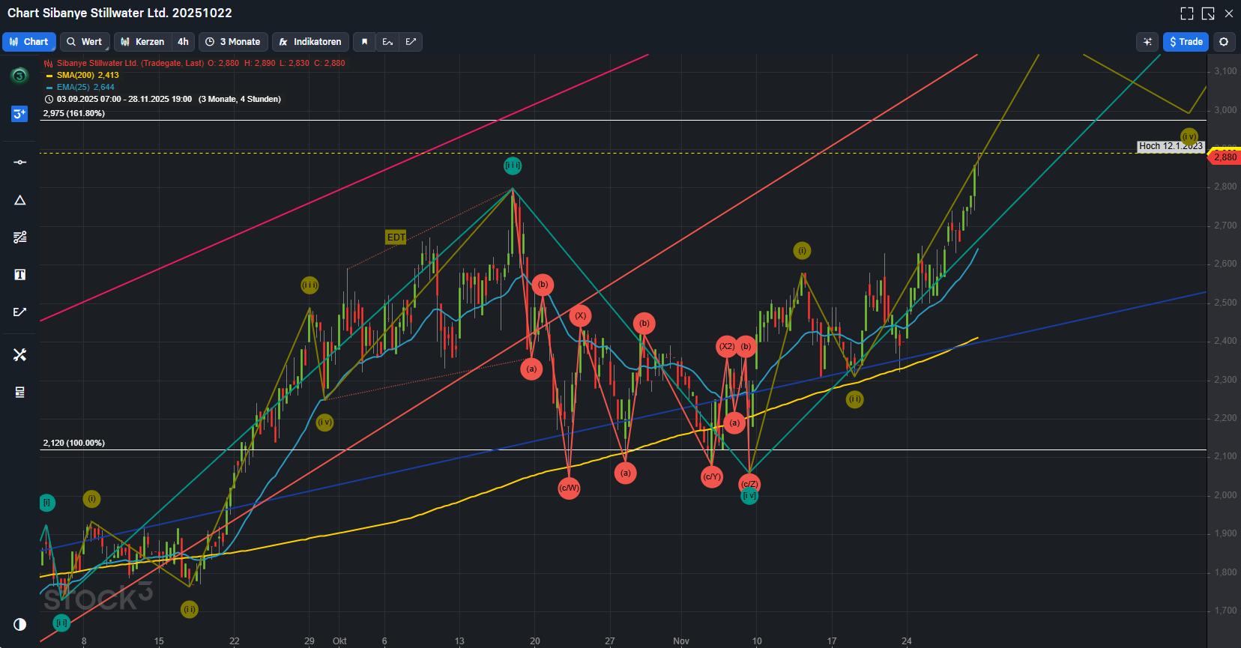Select the Chart tab
The image size is (1241, 648).
(29, 42)
